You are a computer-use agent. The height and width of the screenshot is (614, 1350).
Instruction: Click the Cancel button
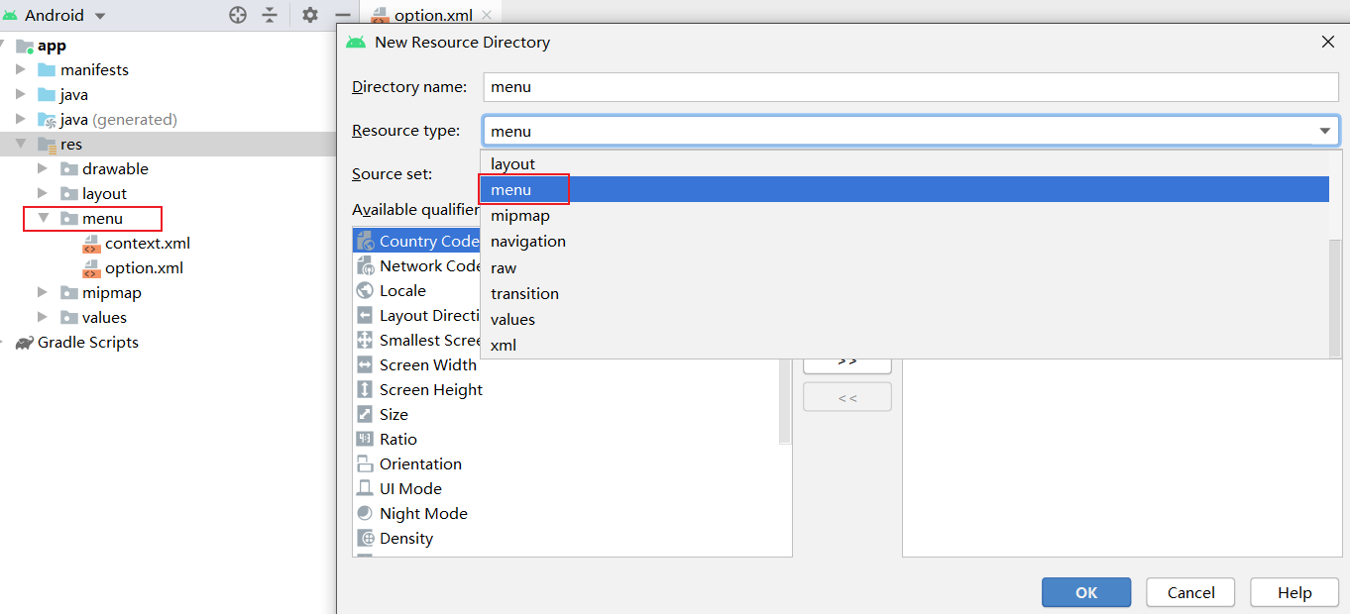[1189, 592]
